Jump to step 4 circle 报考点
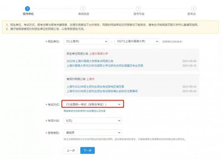Image resolution: width=223 pixels, height=159 pixels. click(194, 9)
